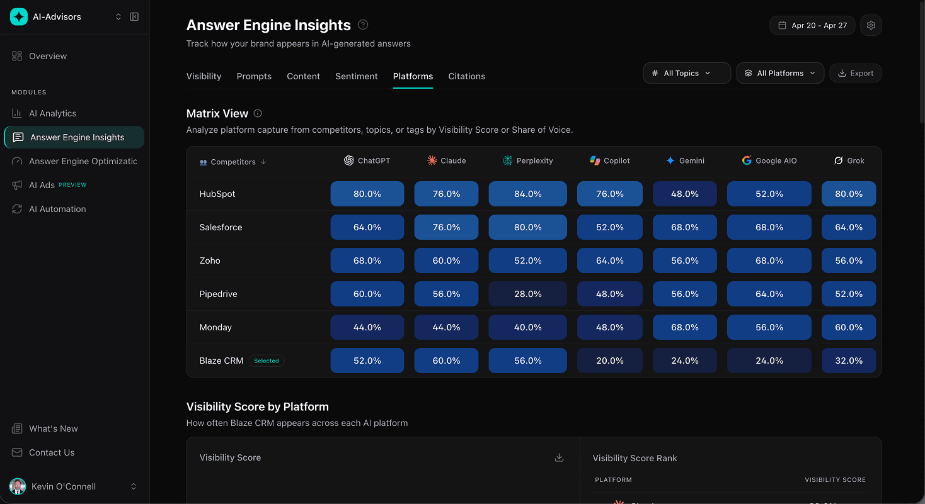Viewport: 925px width, 504px height.
Task: Click the Google AIO logo icon
Action: [747, 160]
